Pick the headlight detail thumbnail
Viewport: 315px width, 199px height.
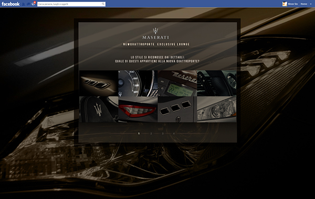click(x=216, y=109)
